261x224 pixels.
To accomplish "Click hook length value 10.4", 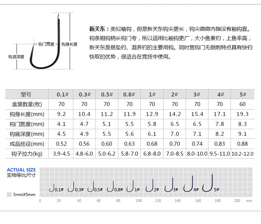I will [x=84, y=114].
